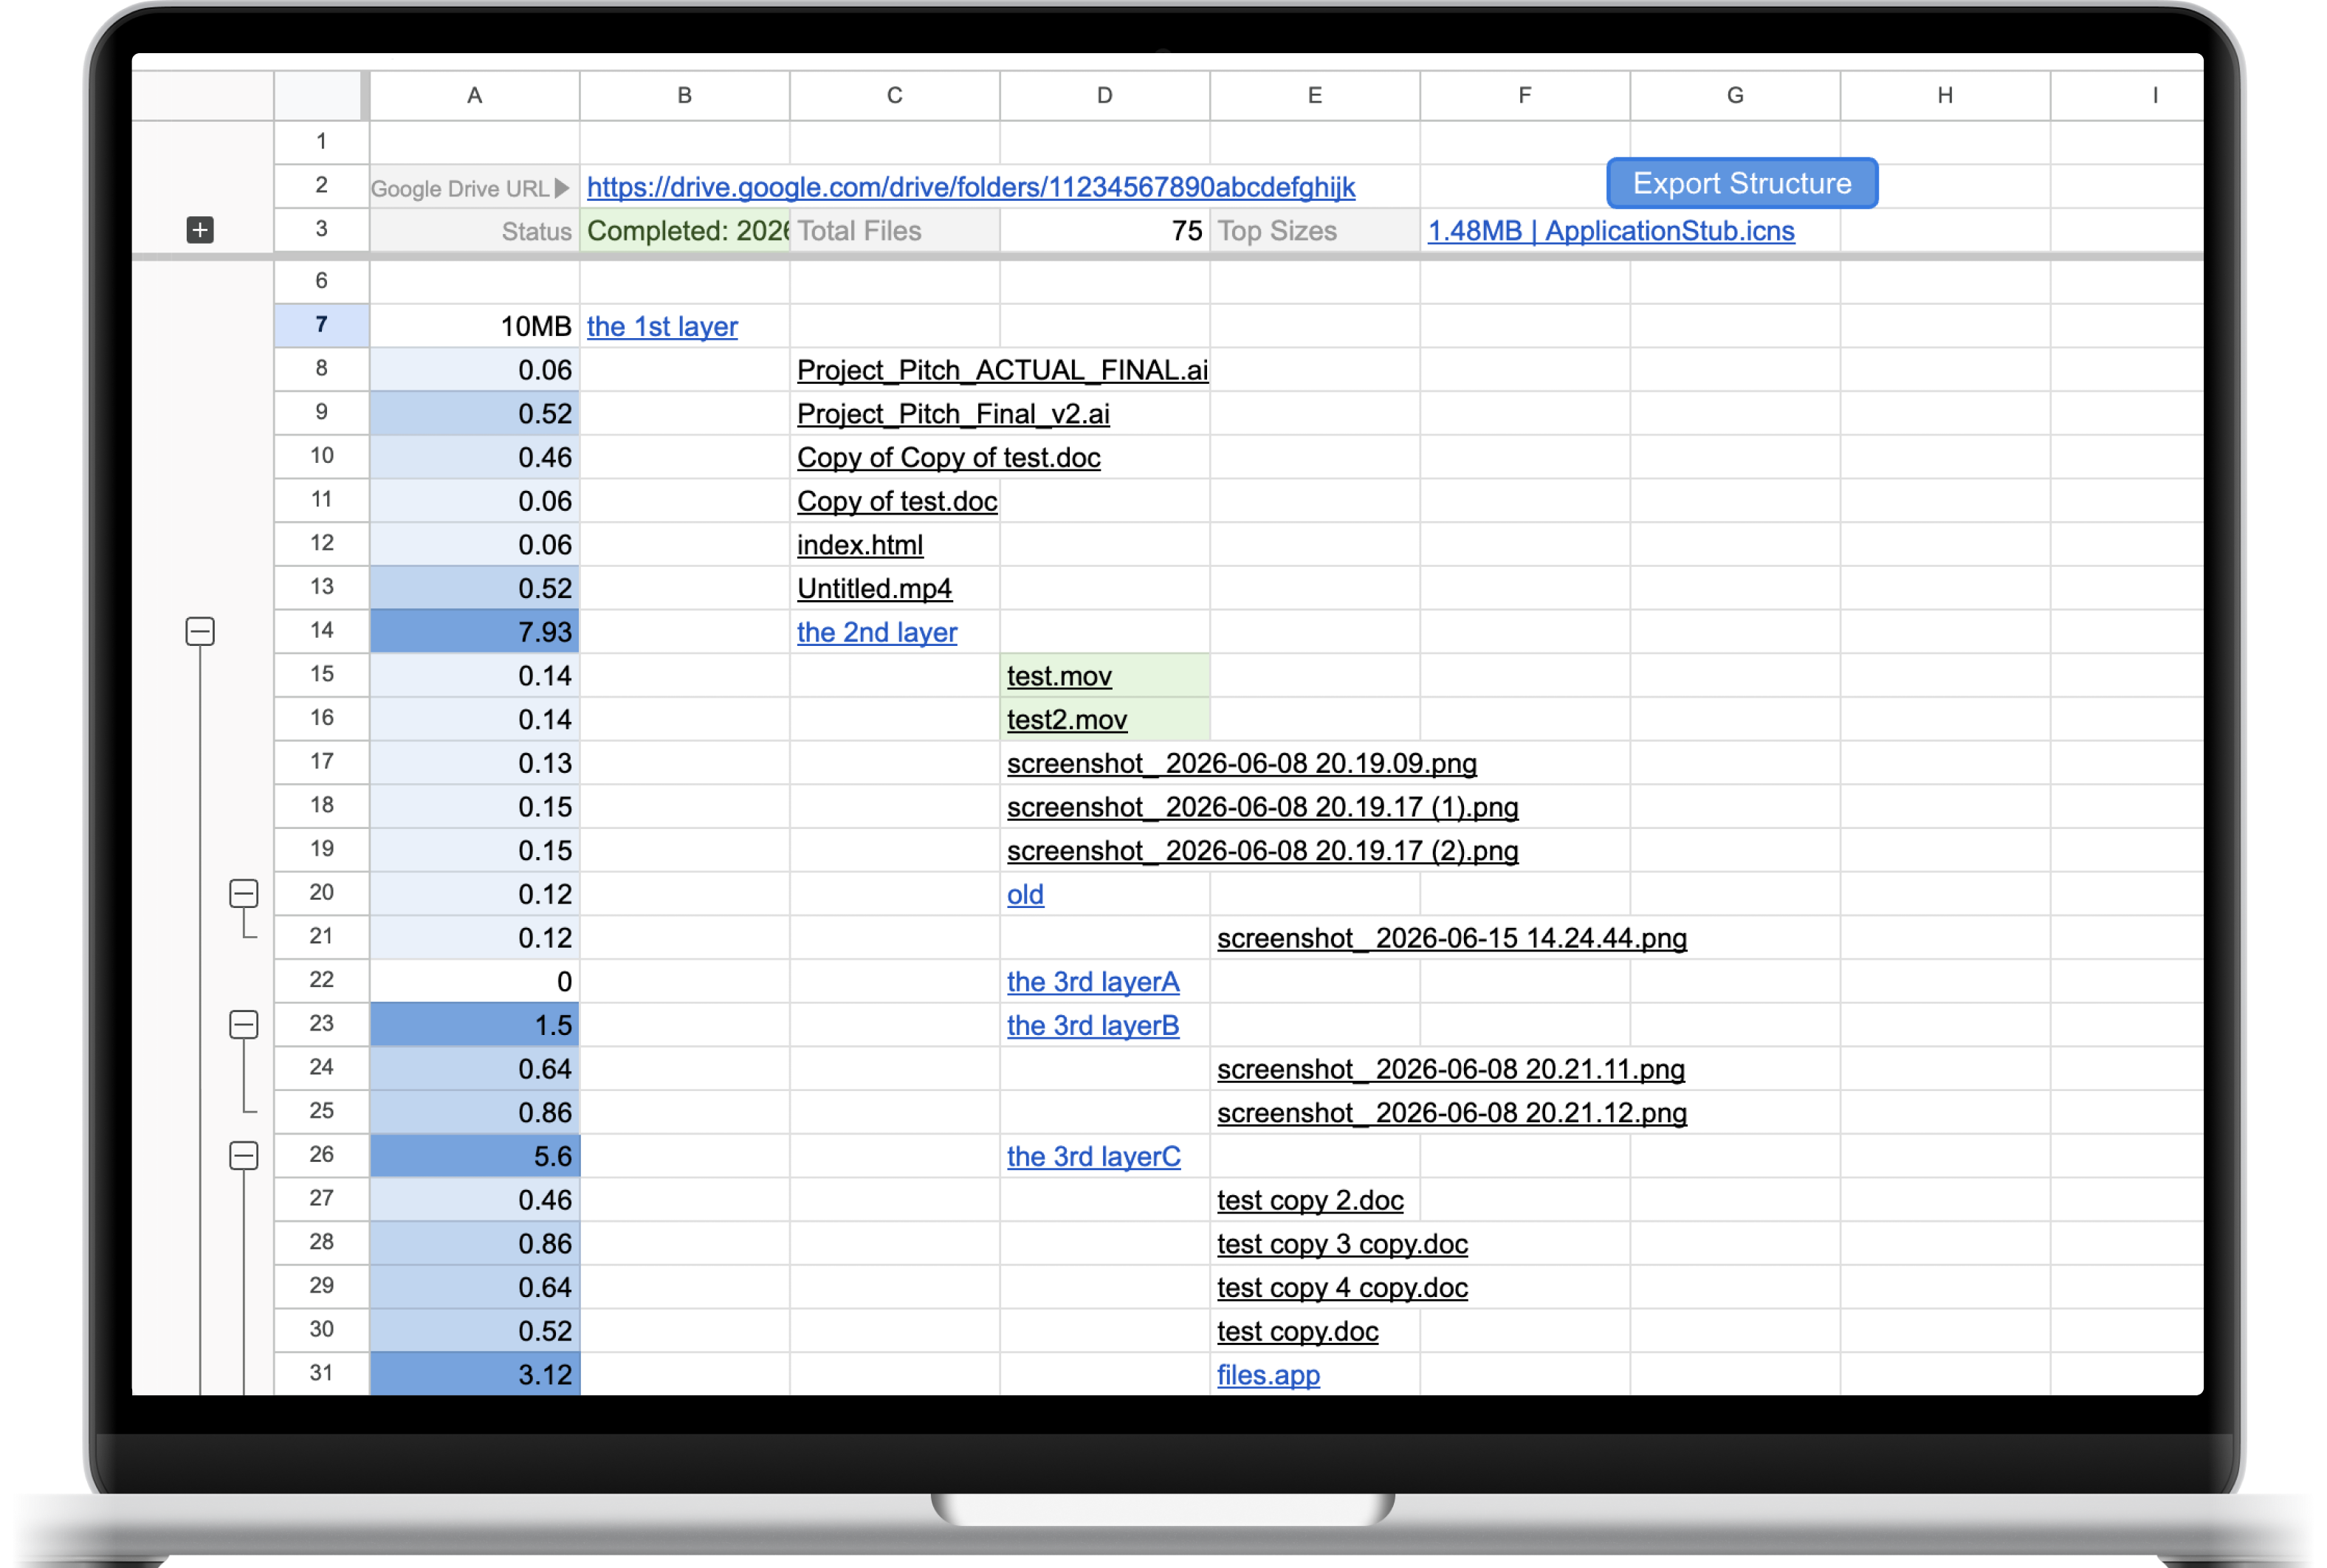The height and width of the screenshot is (1568, 2327).
Task: Click screenshot_2026-06-08 20.19.09.png
Action: pos(1241,763)
